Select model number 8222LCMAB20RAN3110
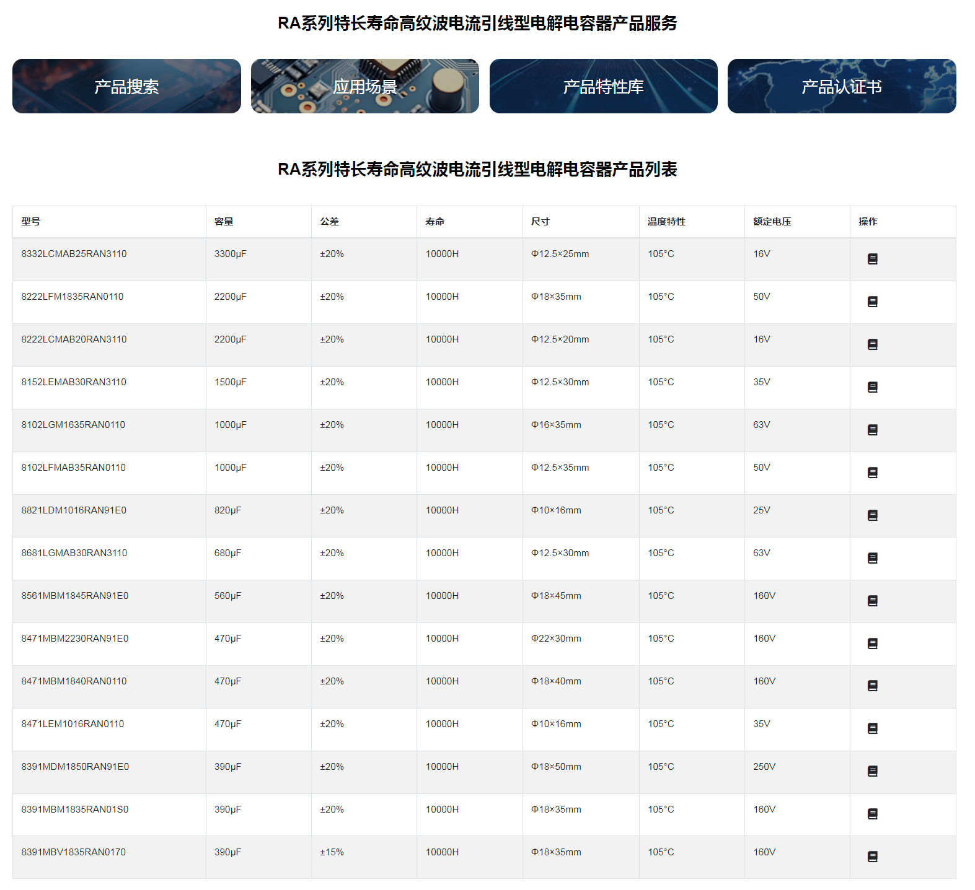975x890 pixels. pos(74,339)
